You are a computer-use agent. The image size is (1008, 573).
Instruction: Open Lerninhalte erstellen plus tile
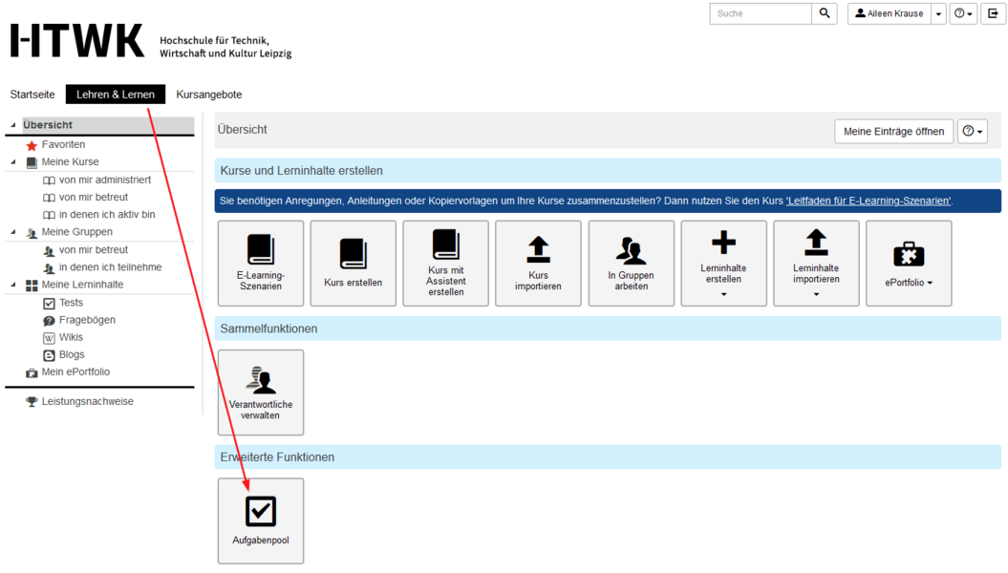[723, 264]
